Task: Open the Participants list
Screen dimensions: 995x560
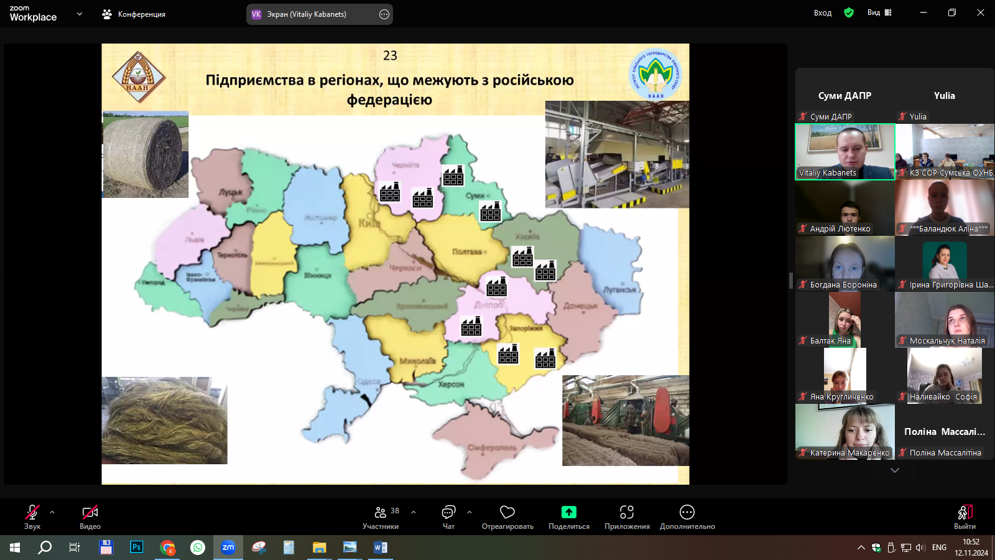Action: (x=381, y=512)
